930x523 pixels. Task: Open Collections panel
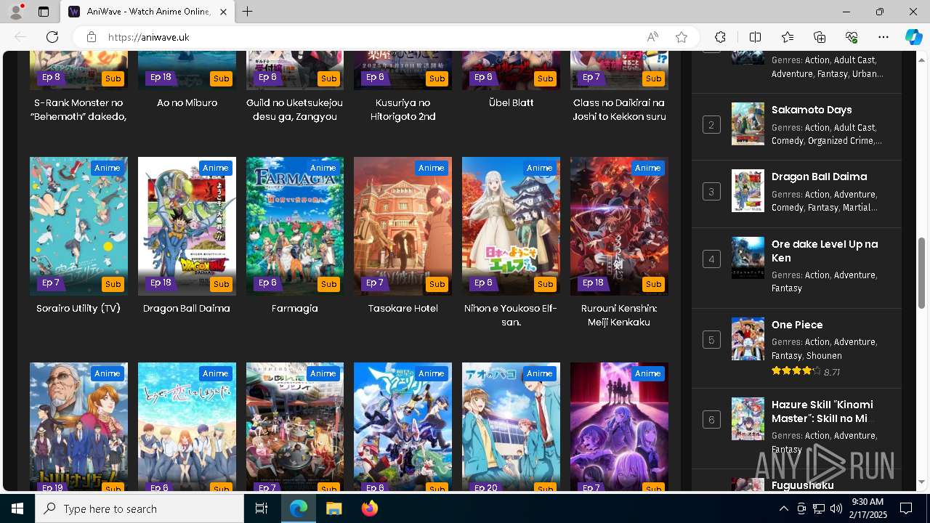tap(820, 37)
